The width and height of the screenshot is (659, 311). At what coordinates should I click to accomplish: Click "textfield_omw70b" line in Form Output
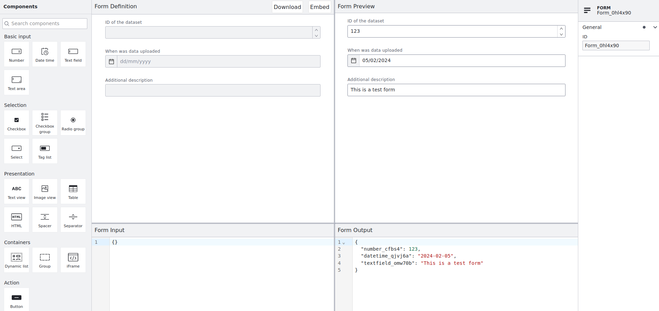[465, 263]
